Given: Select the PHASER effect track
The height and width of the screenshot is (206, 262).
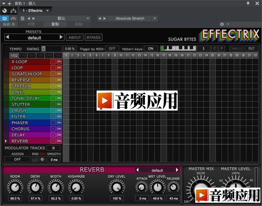Looking at the screenshot, I should 29,123.
